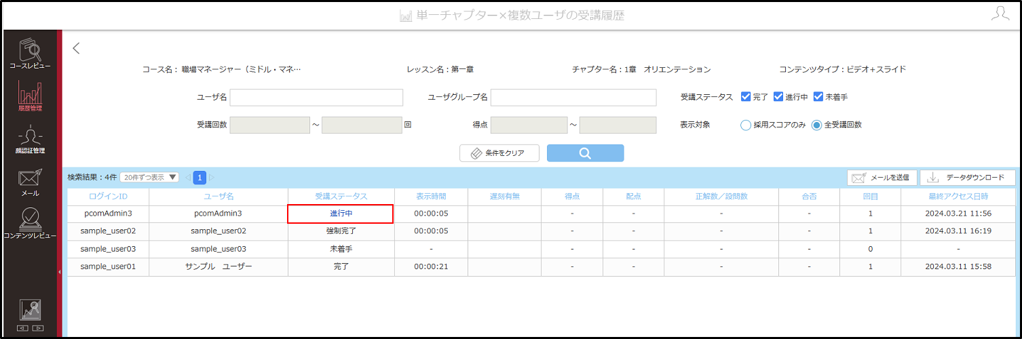This screenshot has height=339, width=1022.
Task: Open コースレビュー in the sidebar
Action: (x=30, y=54)
